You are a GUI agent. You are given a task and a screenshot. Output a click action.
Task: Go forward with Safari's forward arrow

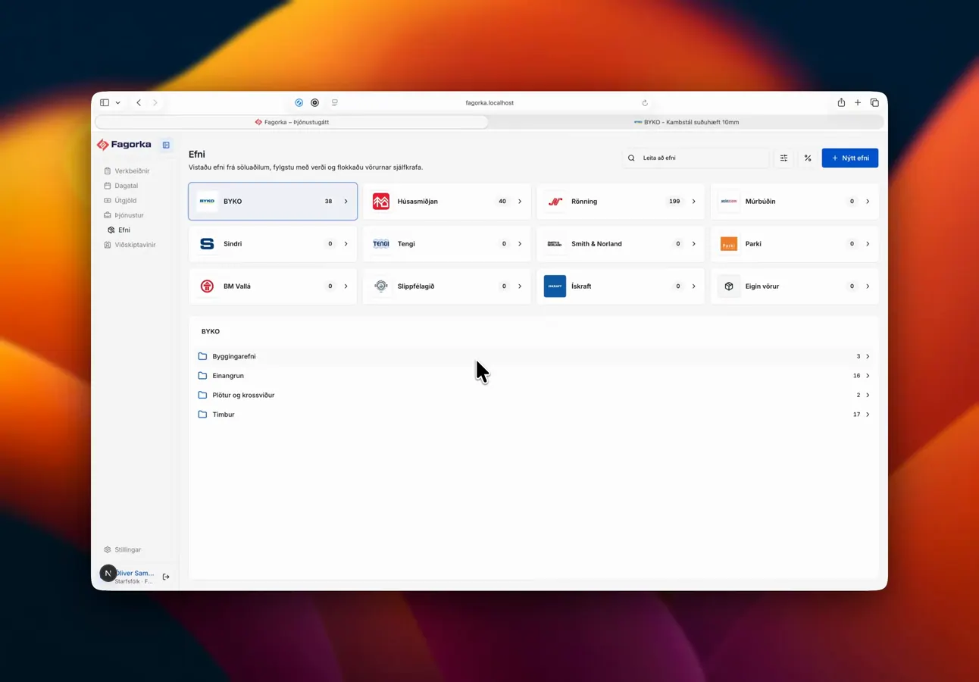tap(155, 102)
